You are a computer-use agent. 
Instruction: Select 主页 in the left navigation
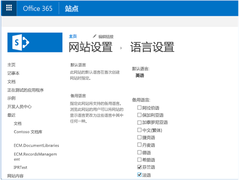[11, 65]
